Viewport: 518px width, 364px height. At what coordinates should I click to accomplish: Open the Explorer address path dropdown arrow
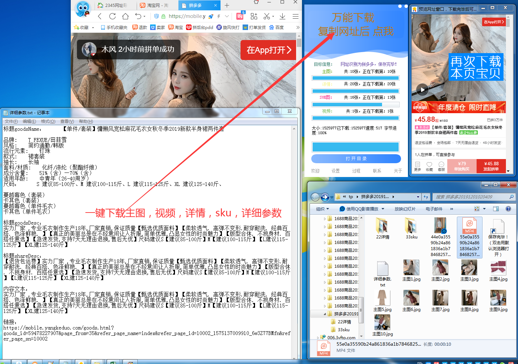418,197
